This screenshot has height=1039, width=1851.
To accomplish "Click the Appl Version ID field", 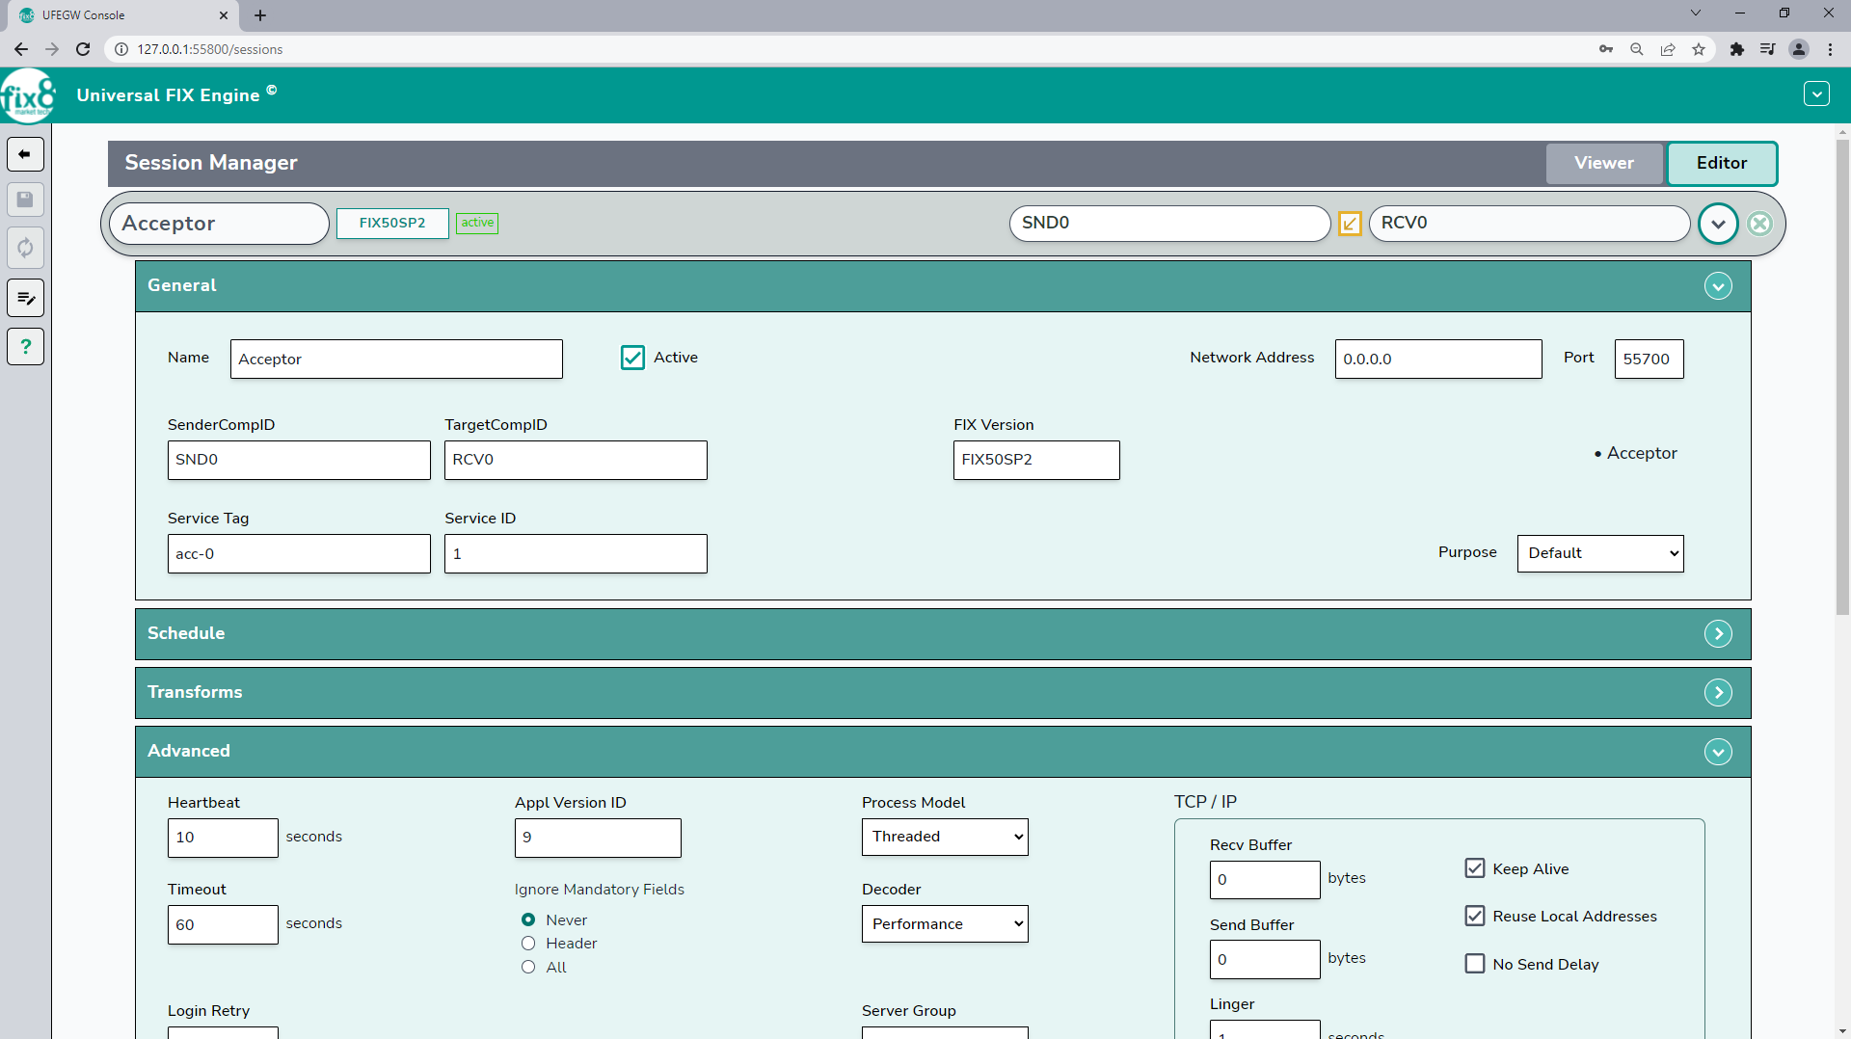I will click(598, 838).
